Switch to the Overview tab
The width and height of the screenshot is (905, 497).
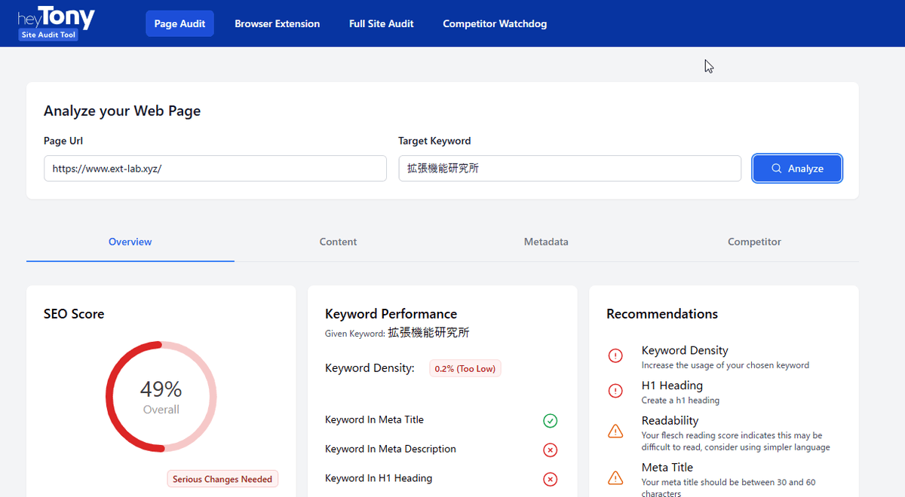(130, 242)
